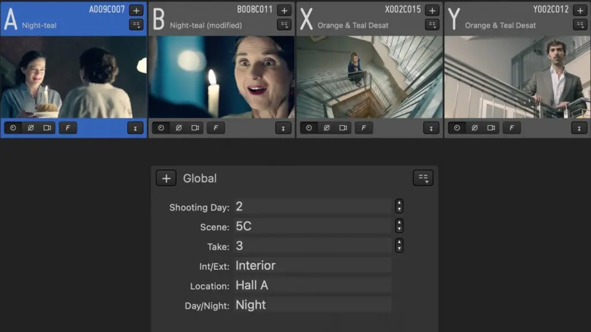The width and height of the screenshot is (591, 332).
Task: Increase the Shooting Day value with up arrow
Action: 399,202
